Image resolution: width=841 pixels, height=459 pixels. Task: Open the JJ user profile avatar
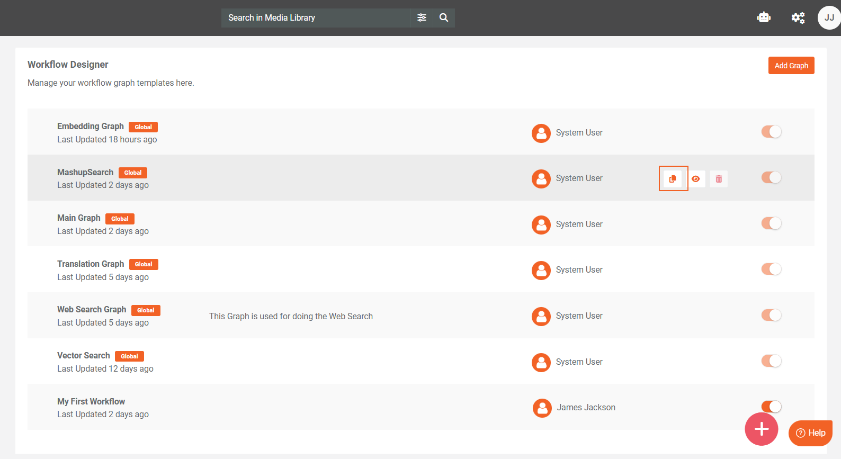[x=829, y=18]
